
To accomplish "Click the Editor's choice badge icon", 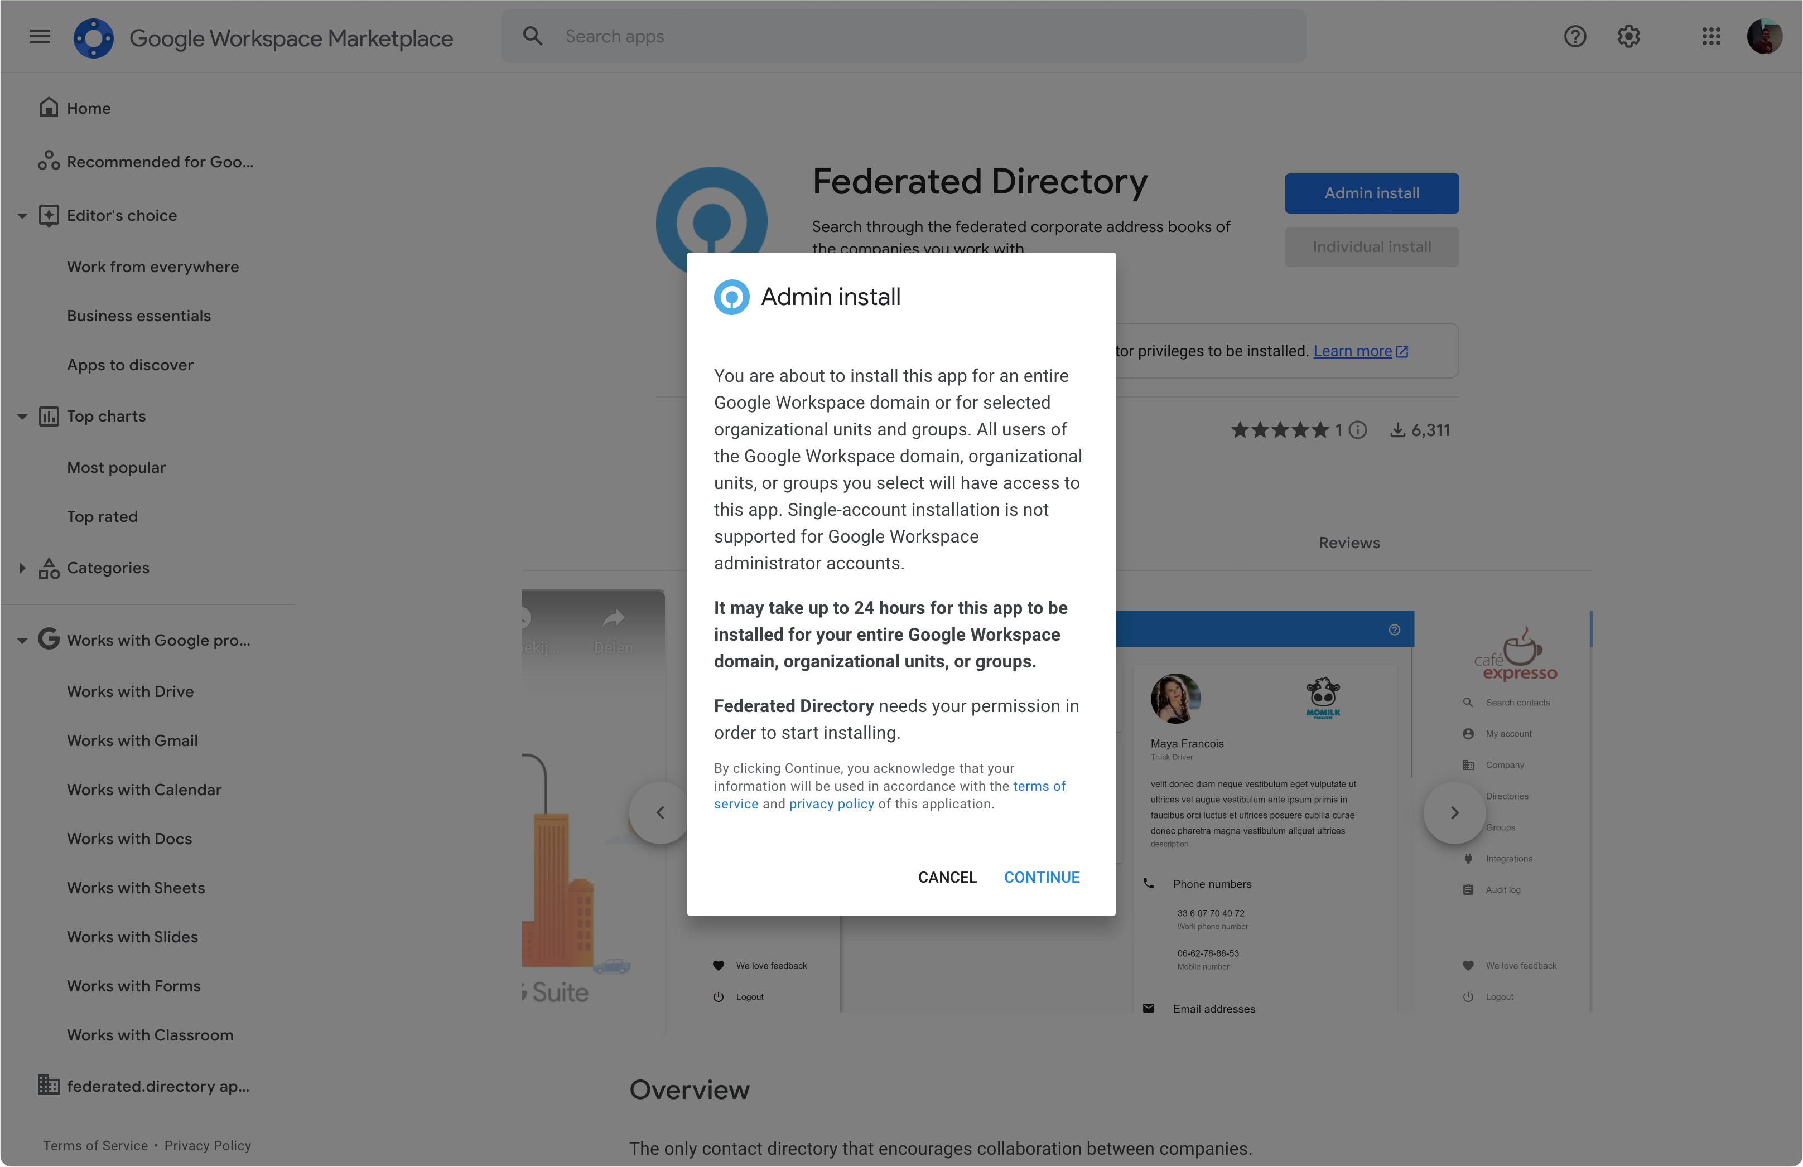I will (x=49, y=215).
